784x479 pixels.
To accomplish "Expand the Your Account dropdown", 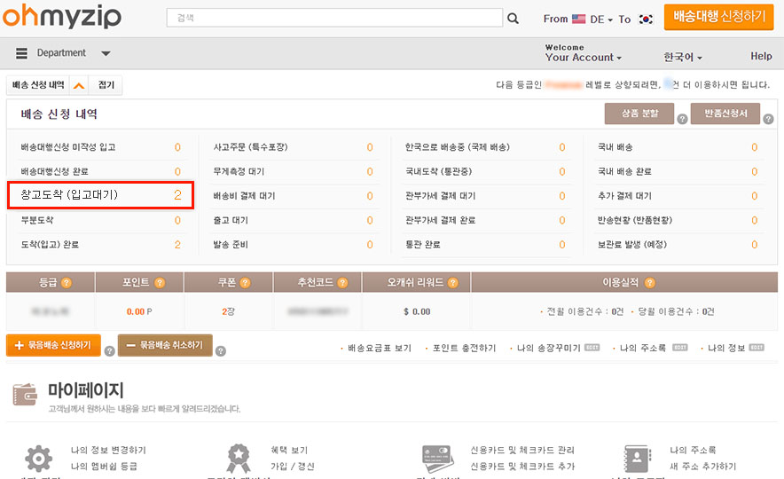I will click(x=583, y=58).
